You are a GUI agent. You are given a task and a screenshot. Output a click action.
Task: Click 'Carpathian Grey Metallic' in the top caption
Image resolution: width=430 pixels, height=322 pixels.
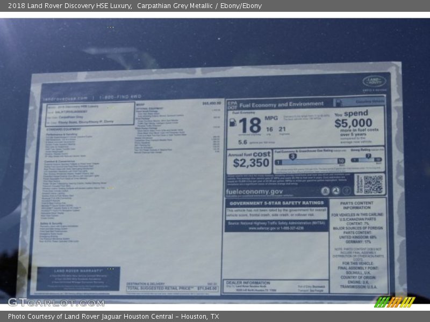[x=175, y=6]
